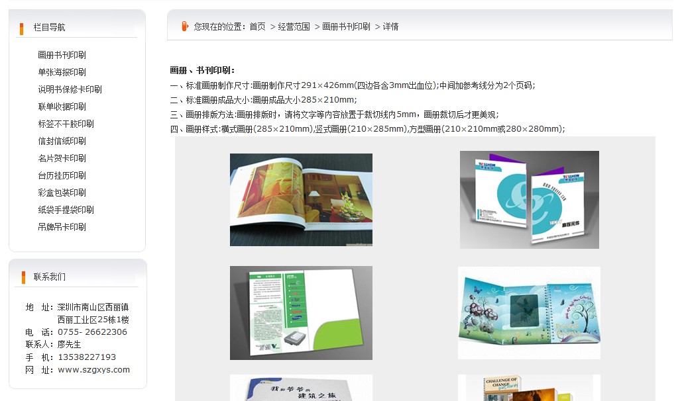682x401 pixels.
Task: Click the website address www.szgxys.com
Action: pyautogui.click(x=93, y=370)
